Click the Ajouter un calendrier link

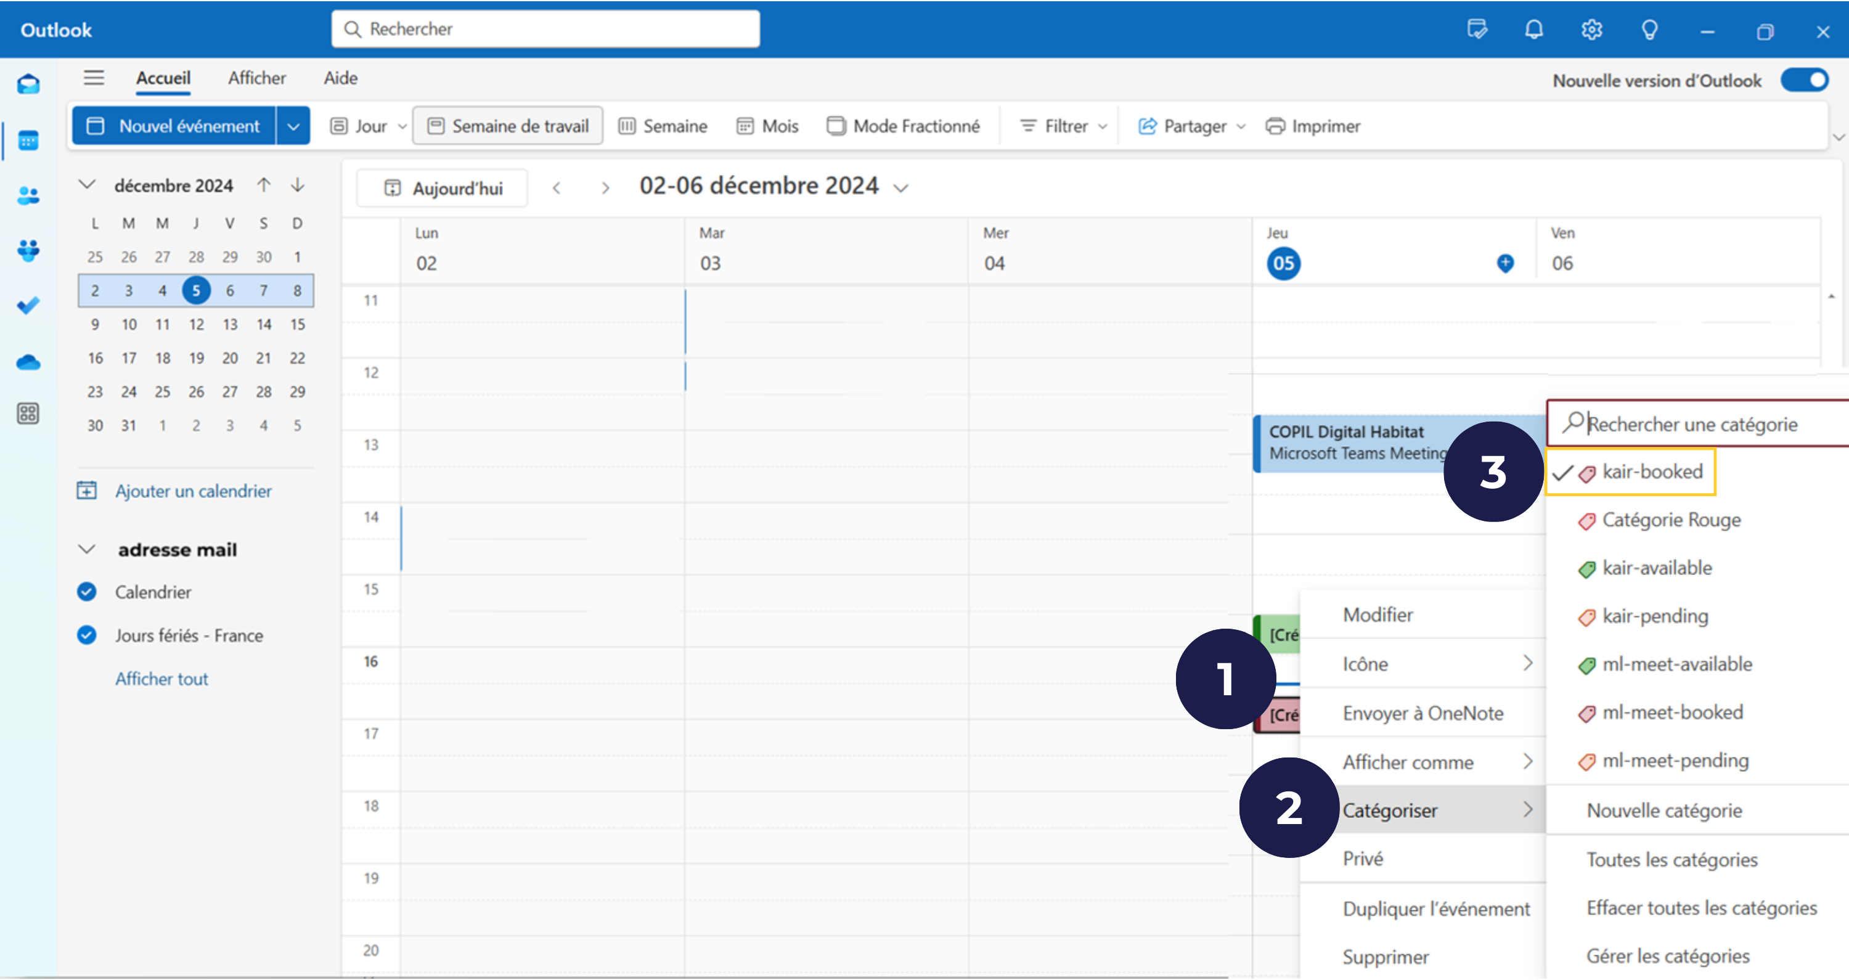[193, 491]
